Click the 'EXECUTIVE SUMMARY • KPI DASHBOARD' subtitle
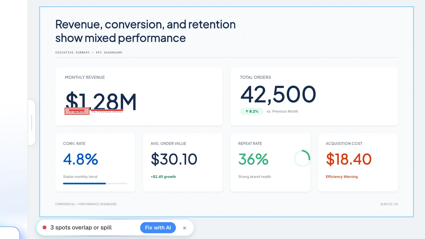Viewport: 425px width, 239px height. pos(89,53)
